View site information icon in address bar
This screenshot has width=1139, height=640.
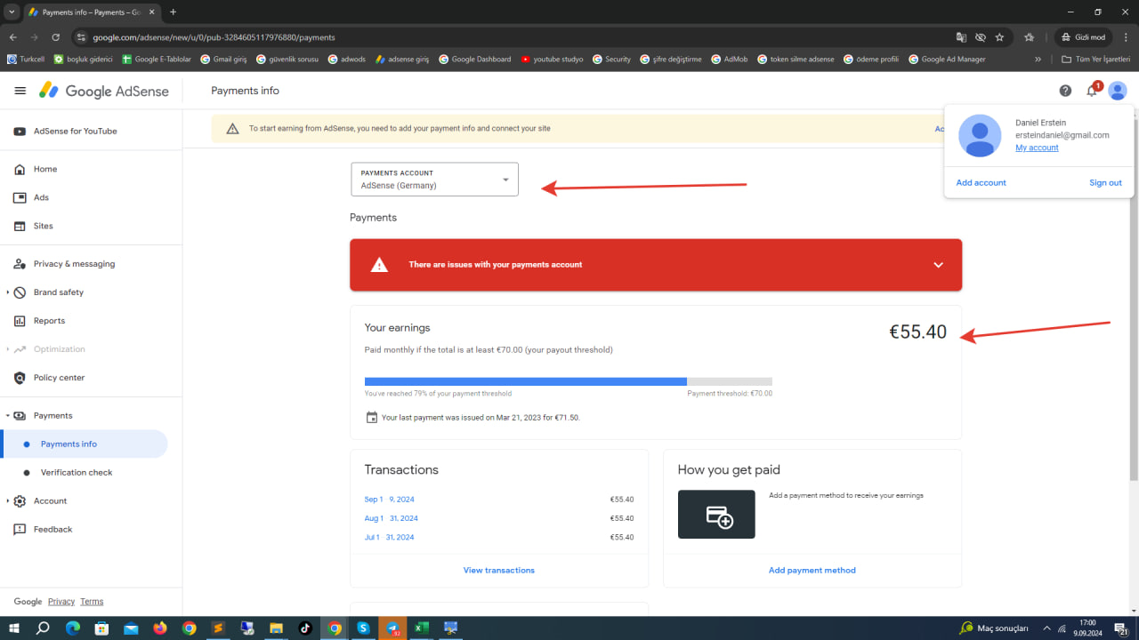coord(81,37)
